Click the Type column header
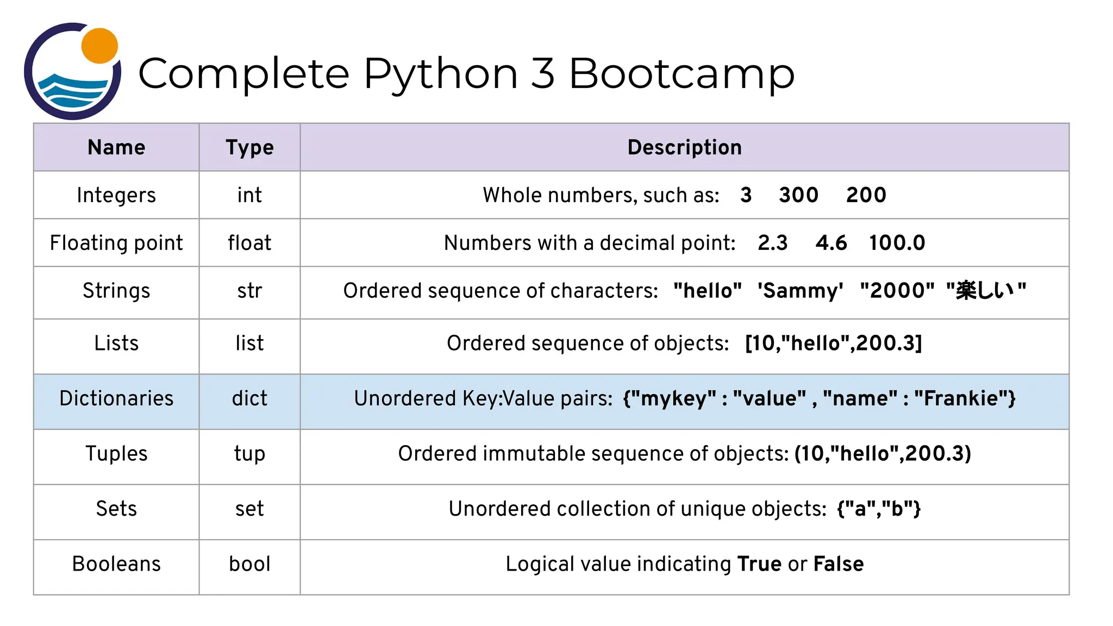Image resolution: width=1113 pixels, height=626 pixels. click(249, 148)
